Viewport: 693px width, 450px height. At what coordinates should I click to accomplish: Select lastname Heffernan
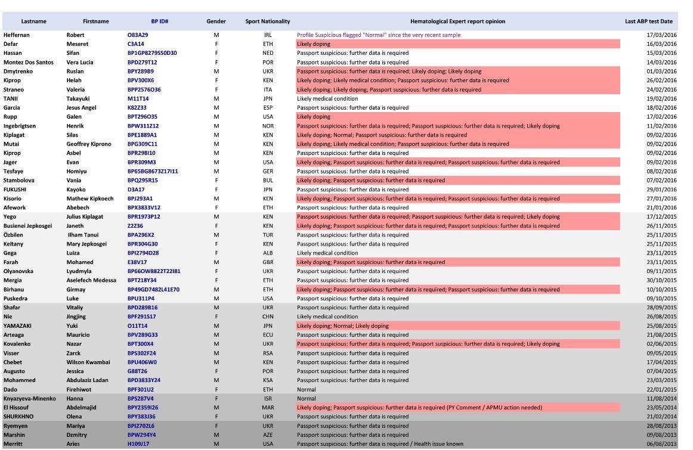16,35
